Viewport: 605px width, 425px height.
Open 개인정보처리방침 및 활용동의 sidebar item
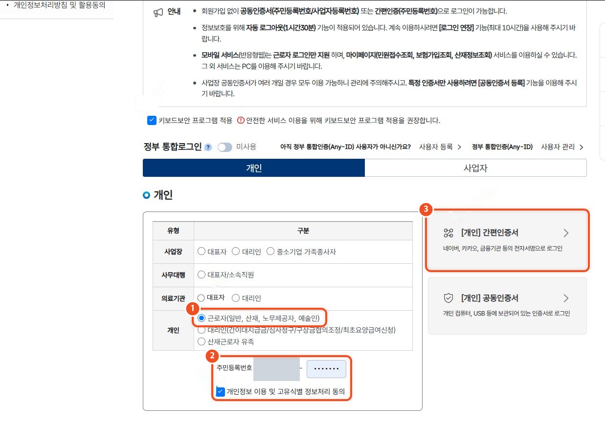coord(60,5)
